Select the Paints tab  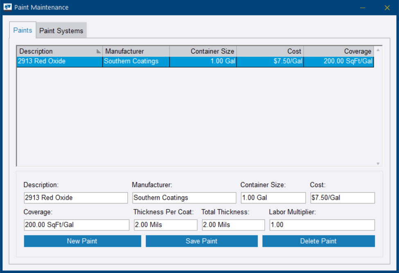(23, 30)
